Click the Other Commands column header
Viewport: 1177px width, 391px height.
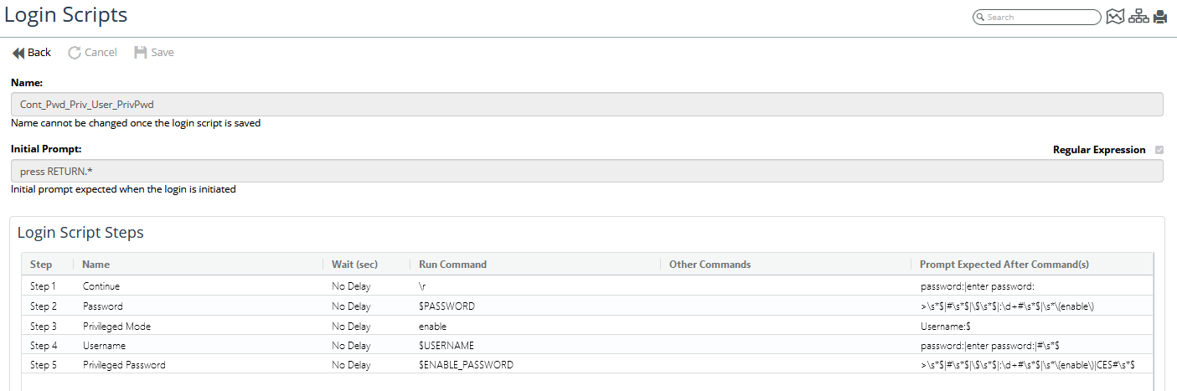click(x=710, y=265)
